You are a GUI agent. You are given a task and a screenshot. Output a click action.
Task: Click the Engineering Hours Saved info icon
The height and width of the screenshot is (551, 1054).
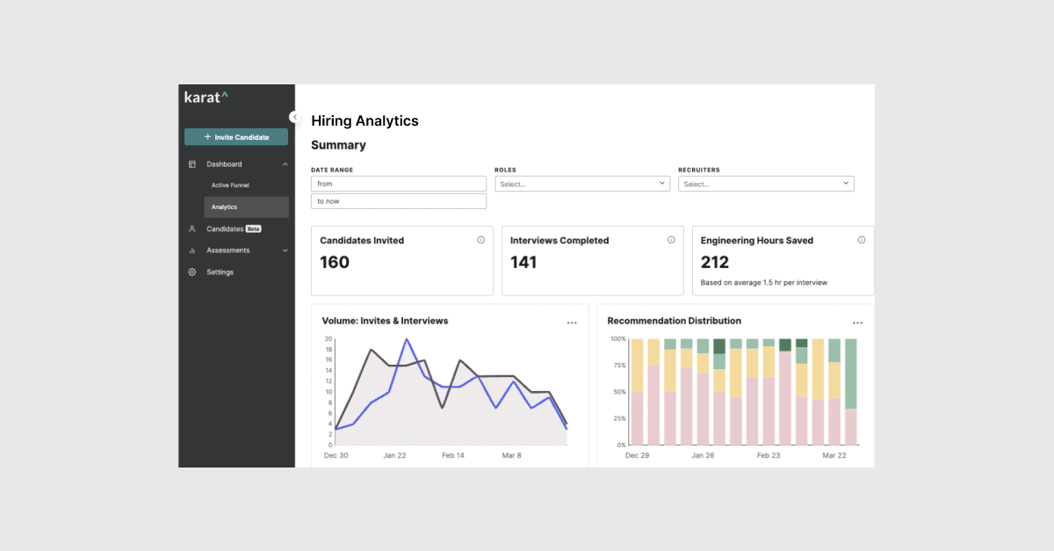point(862,239)
